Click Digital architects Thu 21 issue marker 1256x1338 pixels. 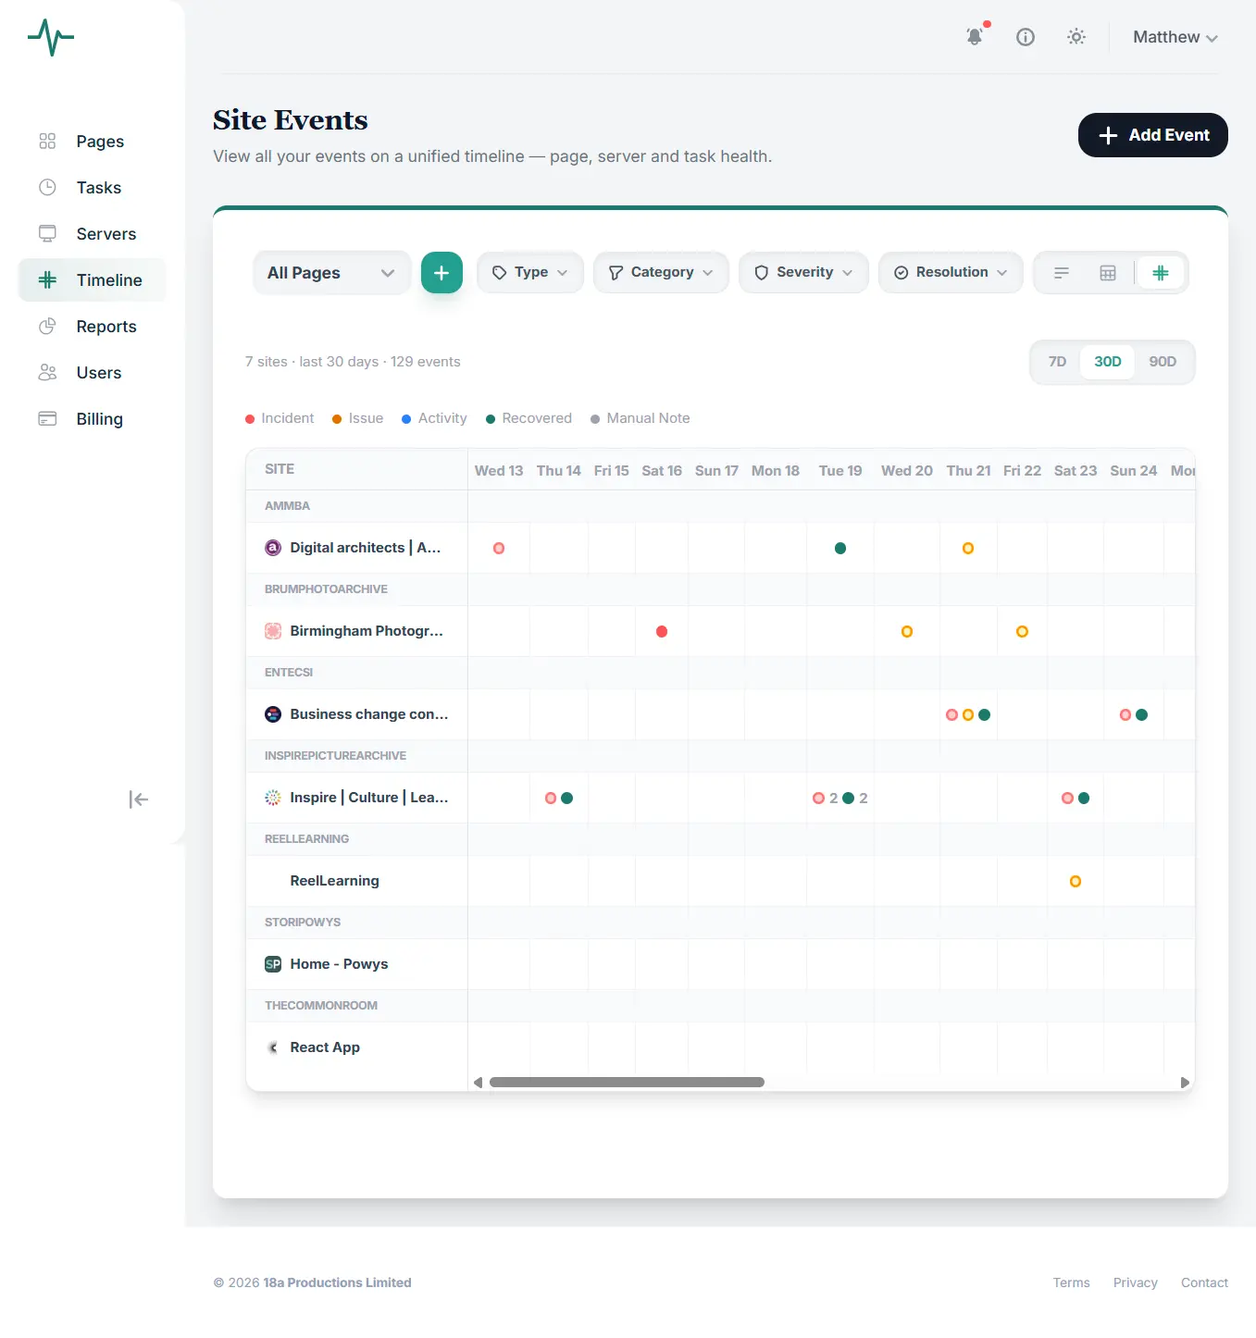[968, 549]
